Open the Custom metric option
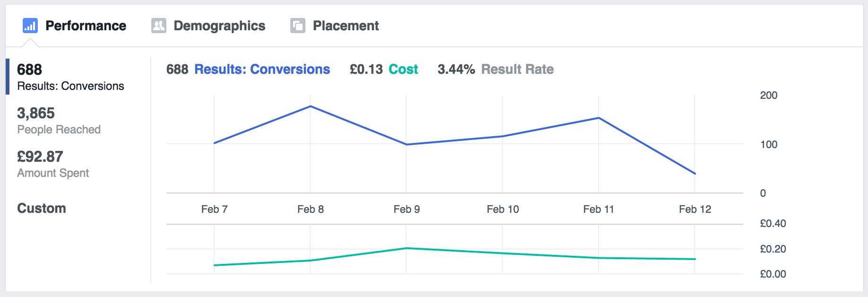The image size is (868, 297). point(42,208)
